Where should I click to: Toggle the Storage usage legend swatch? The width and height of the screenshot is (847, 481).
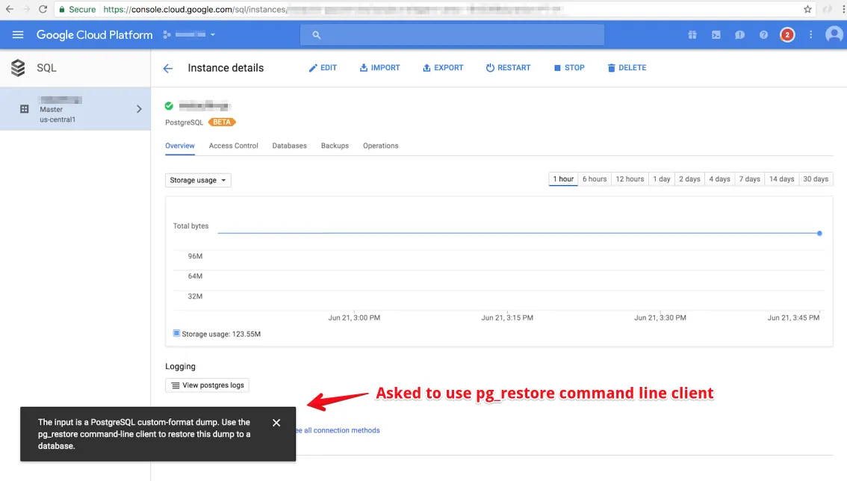(176, 333)
